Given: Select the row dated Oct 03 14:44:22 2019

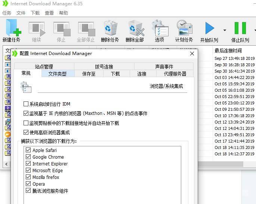Looking at the screenshot, I should [235, 77].
